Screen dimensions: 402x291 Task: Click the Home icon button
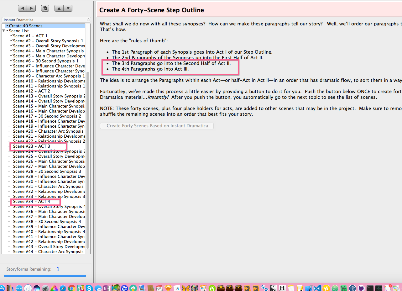[45, 8]
